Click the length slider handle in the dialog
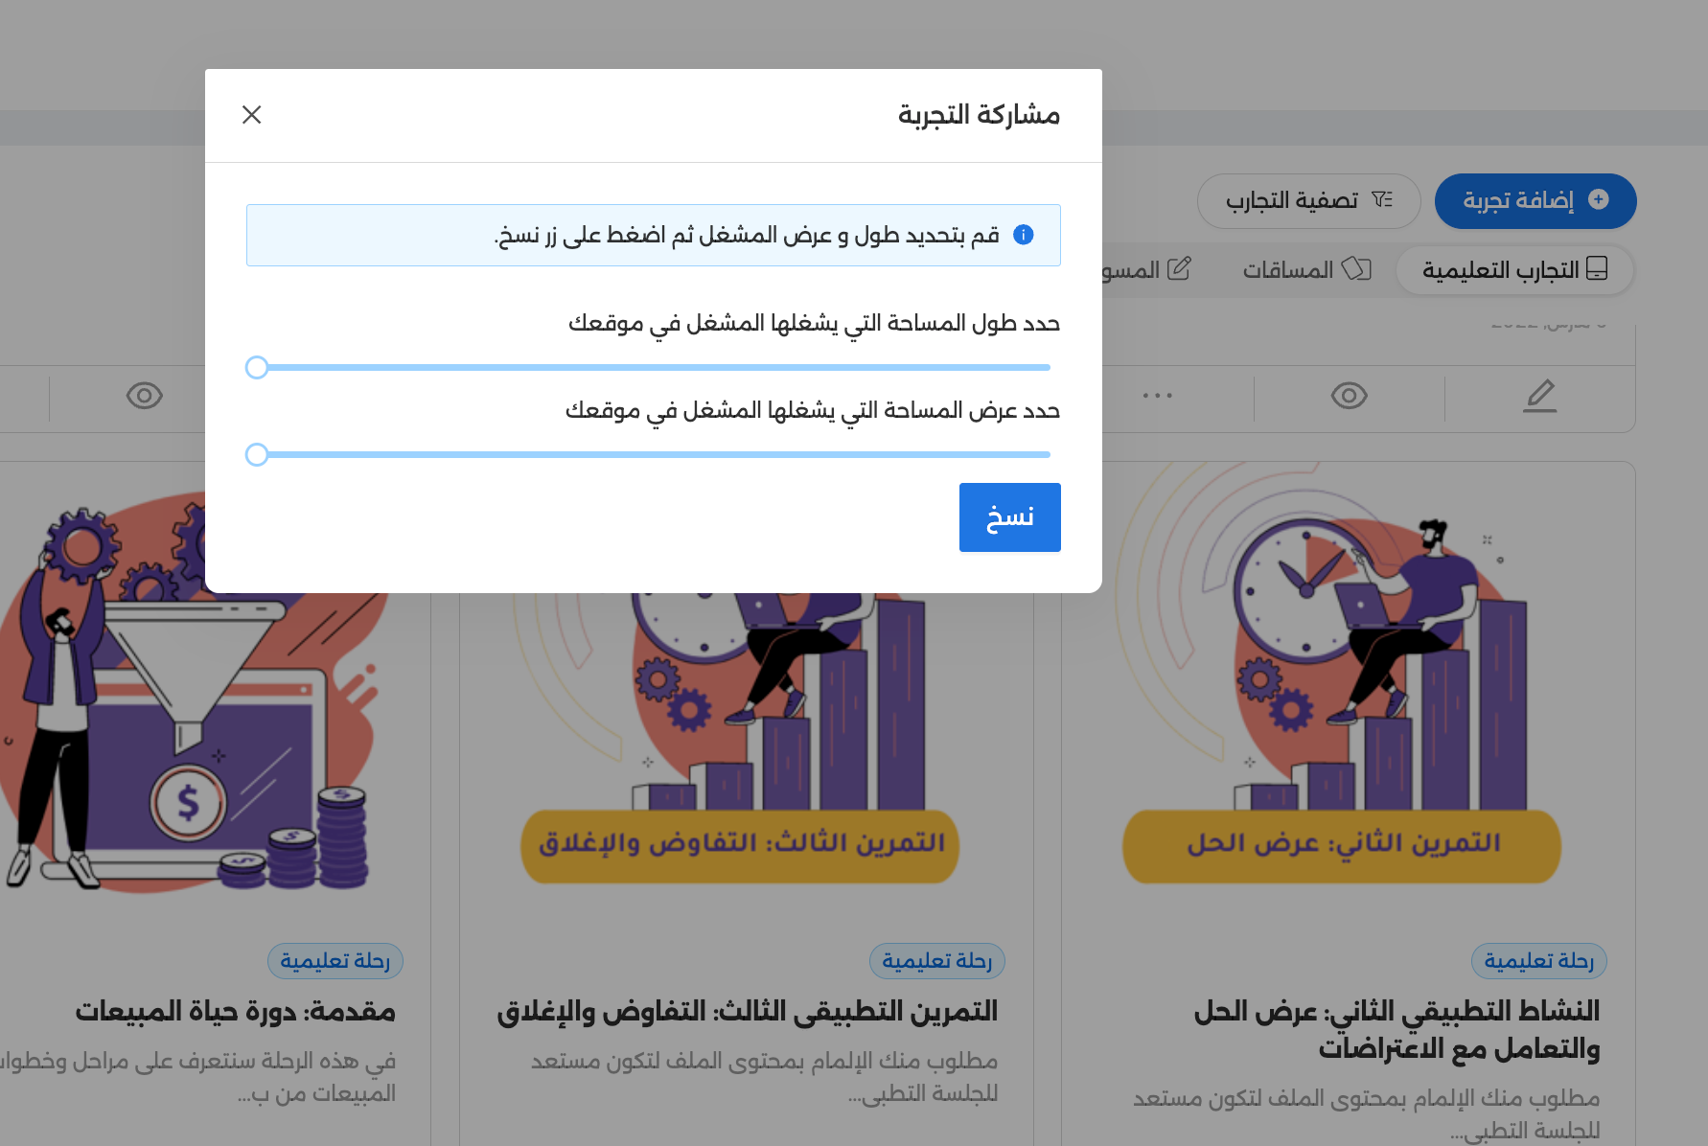The width and height of the screenshot is (1708, 1146). 257,367
